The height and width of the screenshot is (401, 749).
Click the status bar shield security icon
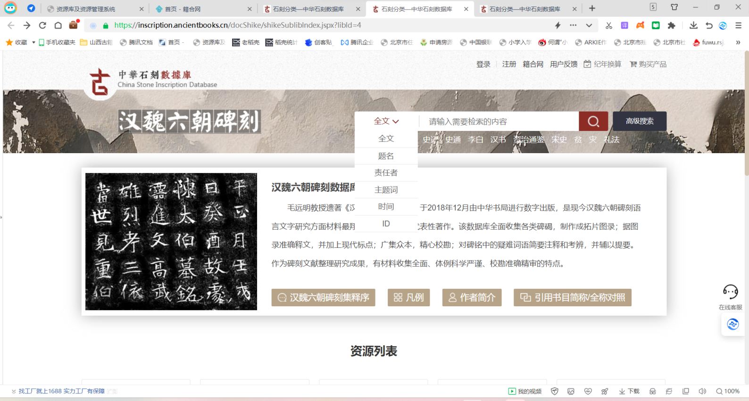[555, 391]
